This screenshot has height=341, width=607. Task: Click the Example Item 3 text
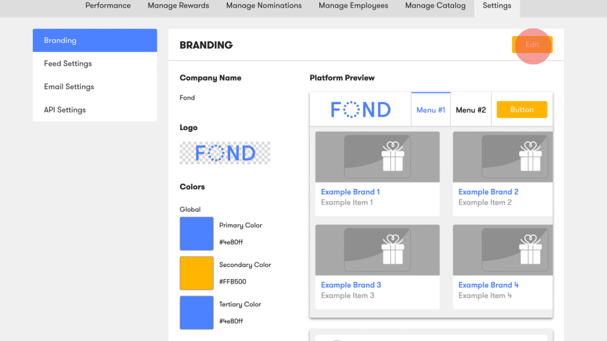pyautogui.click(x=348, y=296)
